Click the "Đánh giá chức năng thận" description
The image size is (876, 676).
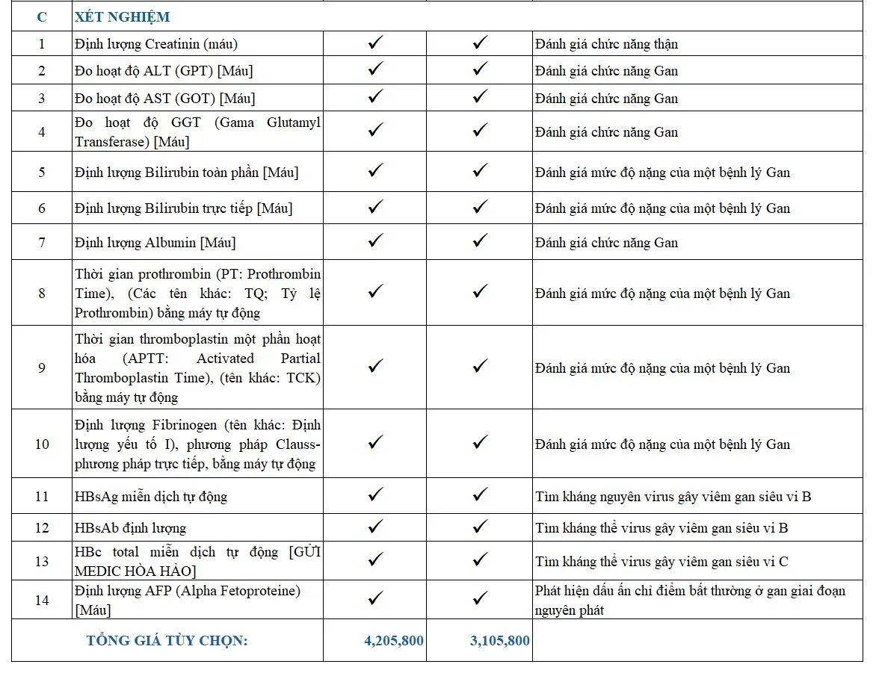[606, 43]
